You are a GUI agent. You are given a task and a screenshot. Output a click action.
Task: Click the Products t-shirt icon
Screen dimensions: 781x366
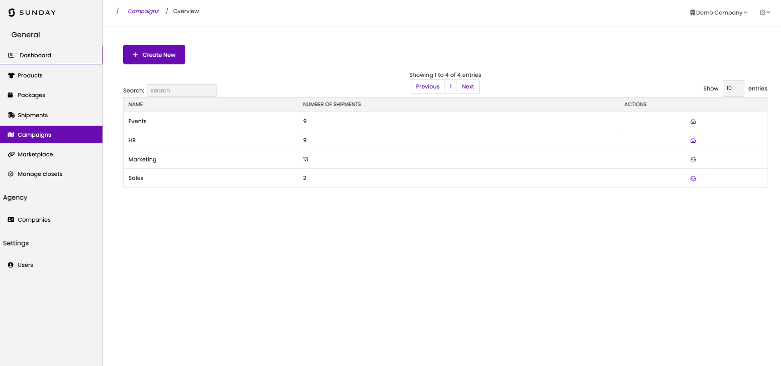(11, 75)
